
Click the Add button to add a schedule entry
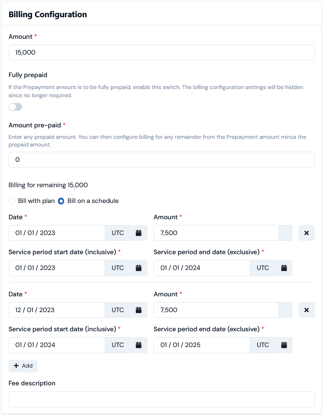(x=22, y=366)
